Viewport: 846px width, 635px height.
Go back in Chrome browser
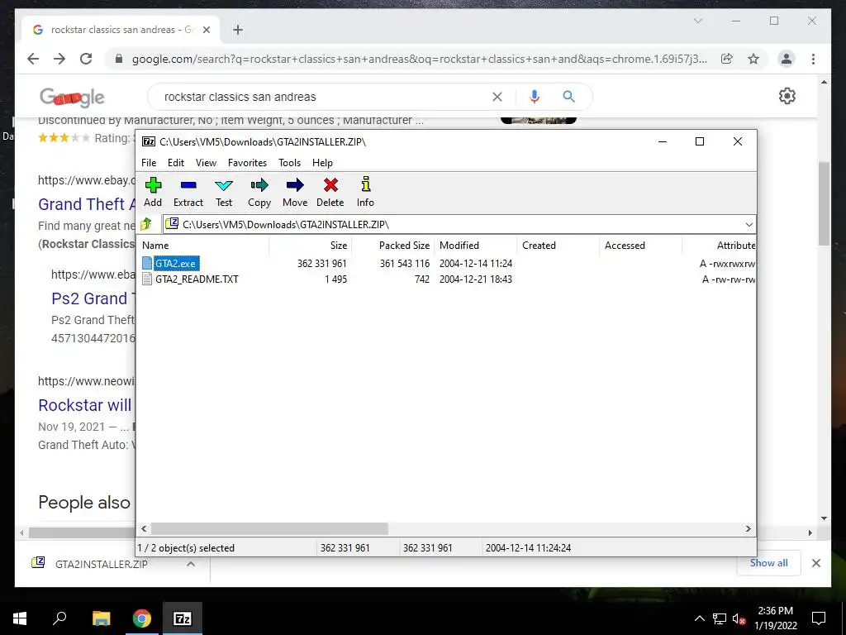[x=33, y=59]
